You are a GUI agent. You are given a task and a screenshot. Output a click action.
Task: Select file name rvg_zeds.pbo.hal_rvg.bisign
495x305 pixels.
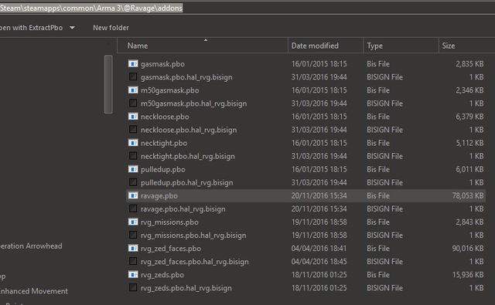(x=186, y=288)
